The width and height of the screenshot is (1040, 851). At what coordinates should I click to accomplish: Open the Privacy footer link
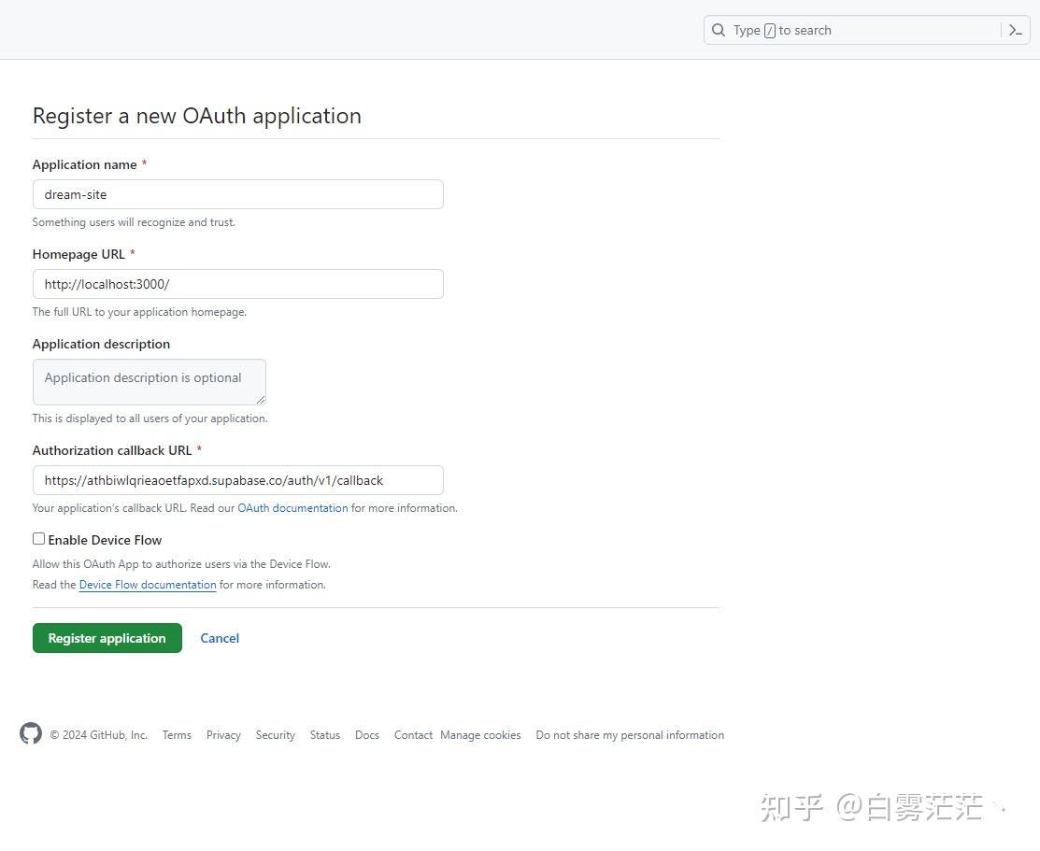tap(223, 735)
